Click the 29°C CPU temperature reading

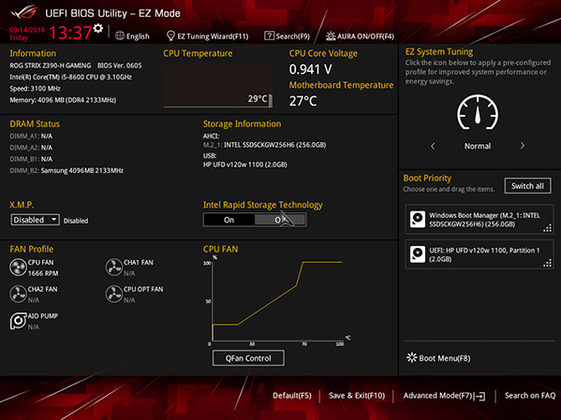pyautogui.click(x=258, y=98)
